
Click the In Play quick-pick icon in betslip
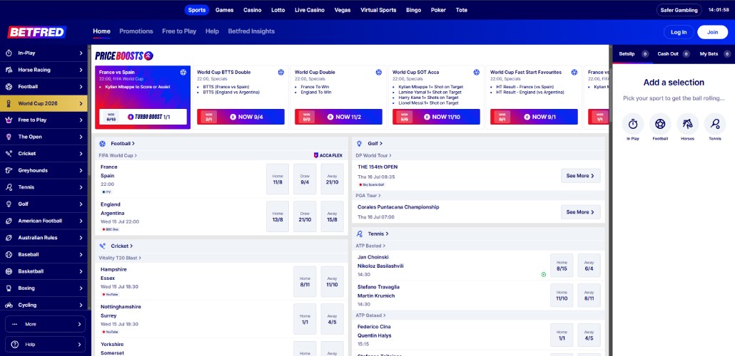tap(633, 124)
